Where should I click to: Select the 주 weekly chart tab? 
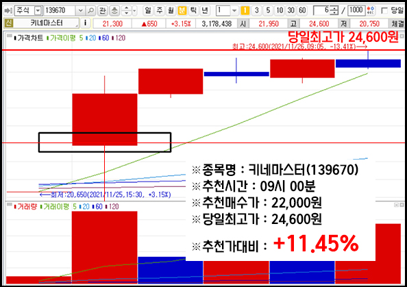[160, 10]
